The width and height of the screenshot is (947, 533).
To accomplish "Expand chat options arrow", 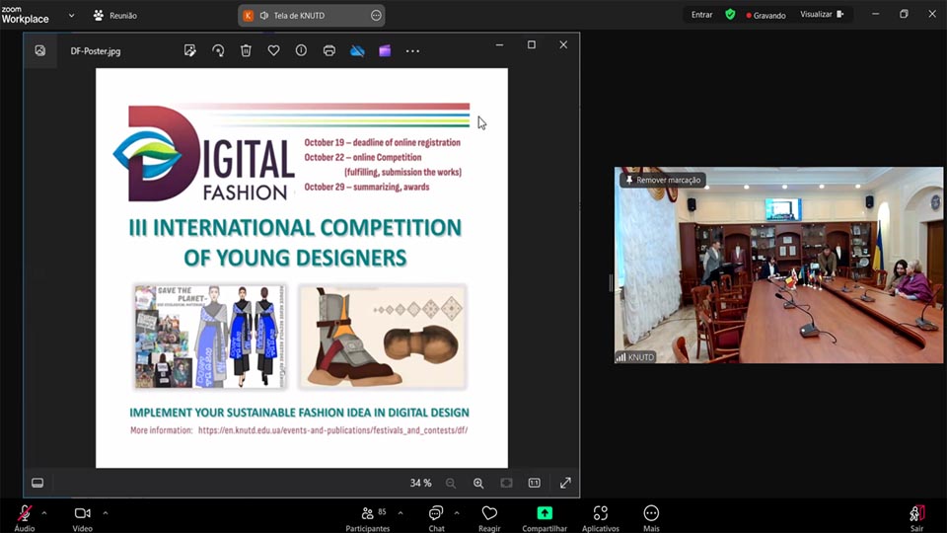I will 457,513.
